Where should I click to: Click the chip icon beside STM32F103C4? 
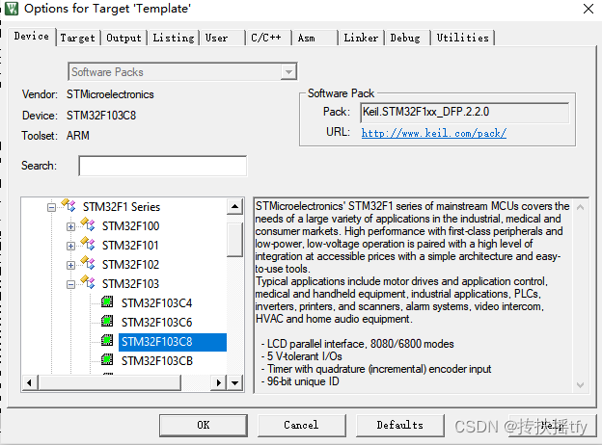pos(107,302)
